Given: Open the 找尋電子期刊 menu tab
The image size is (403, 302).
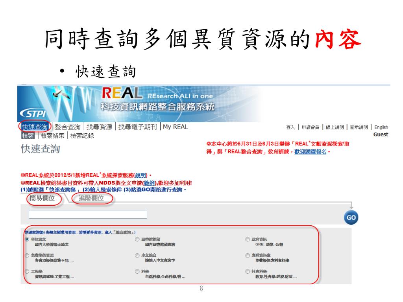Looking at the screenshot, I should 137,127.
